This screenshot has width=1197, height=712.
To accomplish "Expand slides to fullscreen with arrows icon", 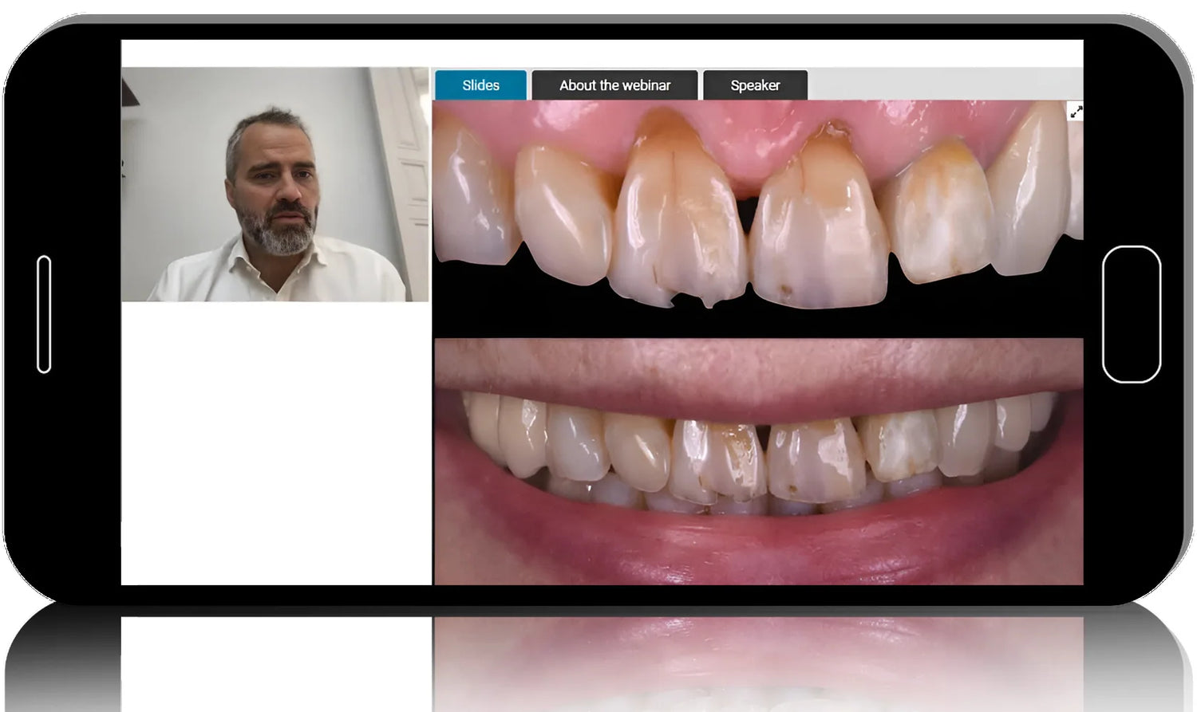I will (1076, 112).
